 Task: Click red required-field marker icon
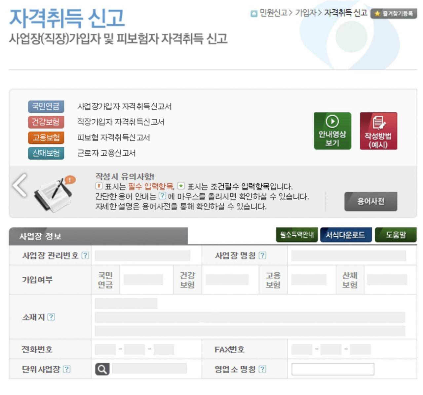(99, 186)
